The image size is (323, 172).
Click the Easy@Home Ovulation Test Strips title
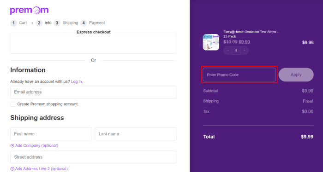point(251,34)
